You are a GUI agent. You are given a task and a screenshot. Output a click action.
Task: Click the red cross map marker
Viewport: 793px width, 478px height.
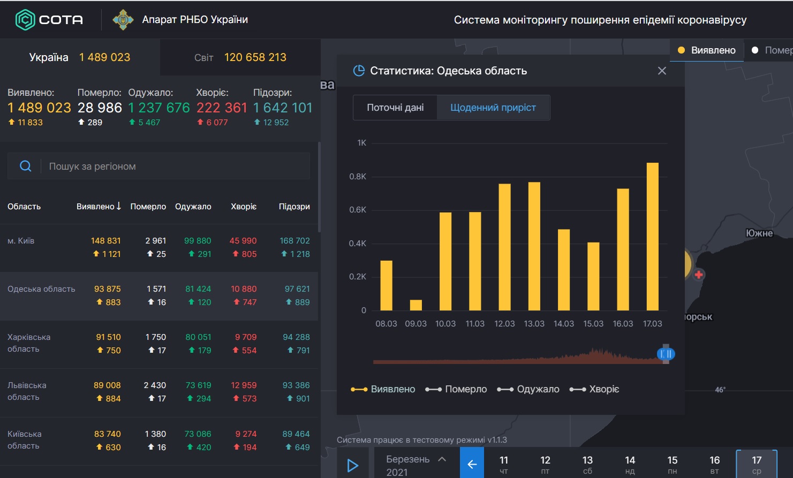(698, 275)
